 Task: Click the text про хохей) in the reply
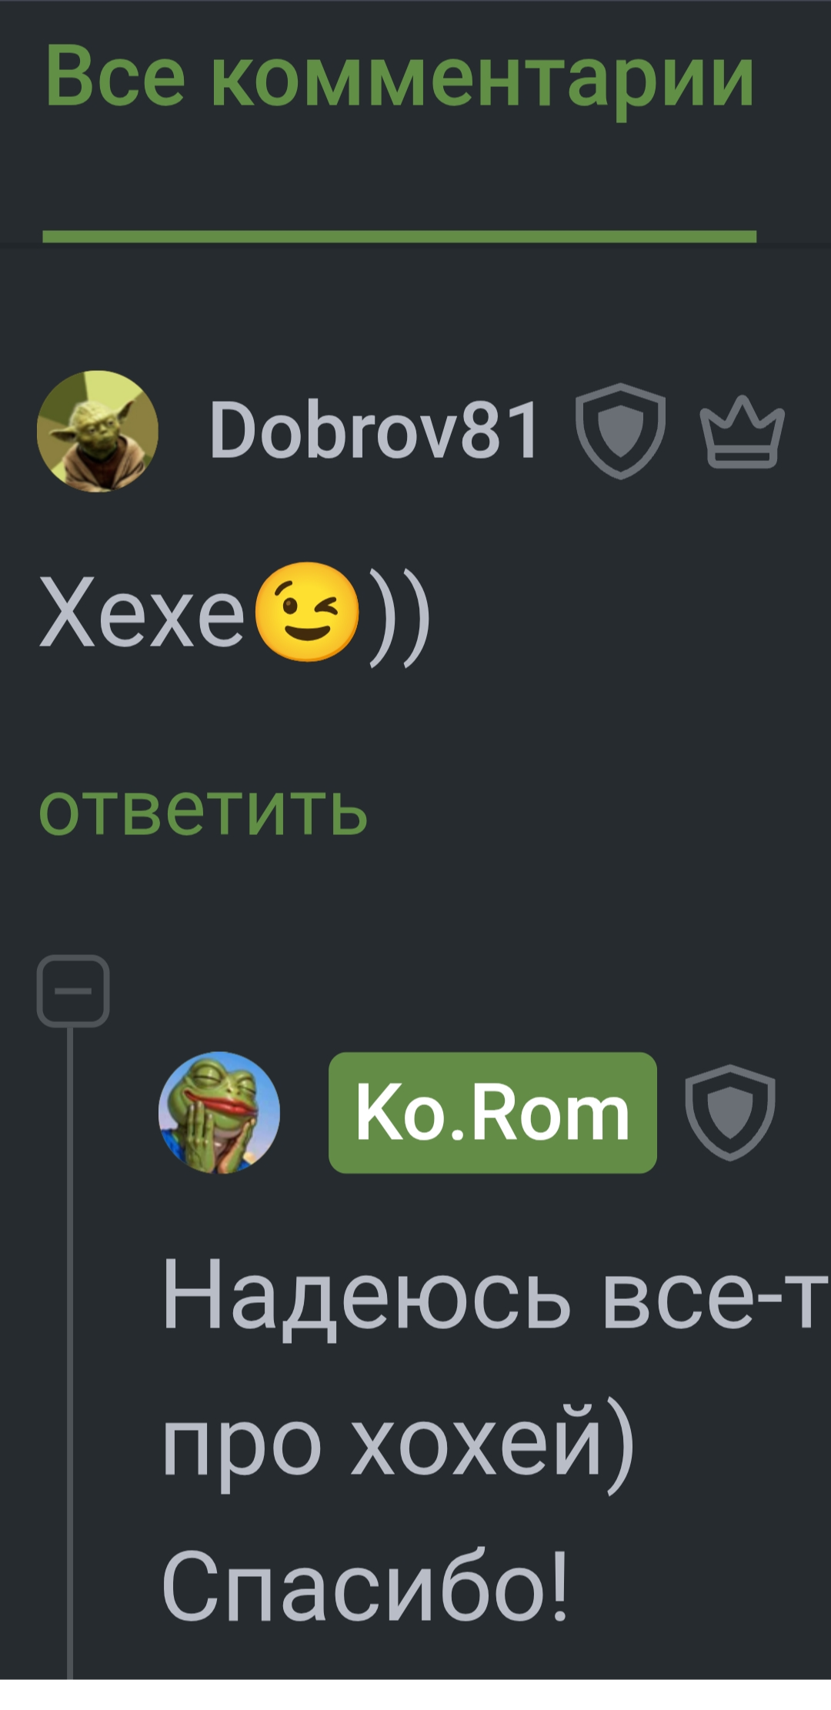(x=399, y=1443)
